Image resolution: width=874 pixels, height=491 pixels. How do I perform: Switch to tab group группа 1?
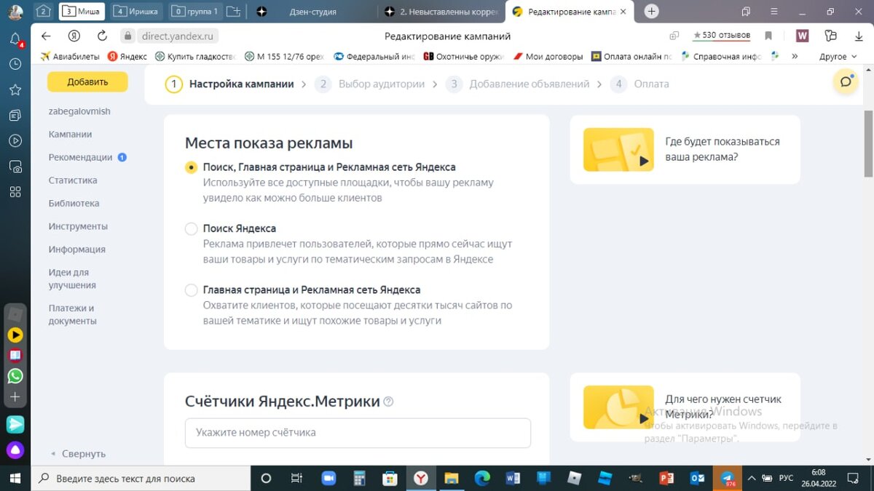[196, 12]
